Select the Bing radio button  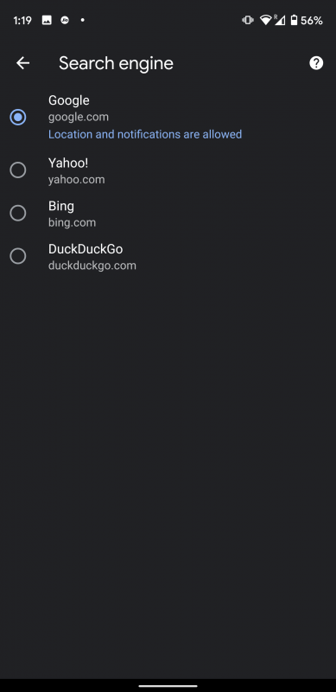point(17,213)
